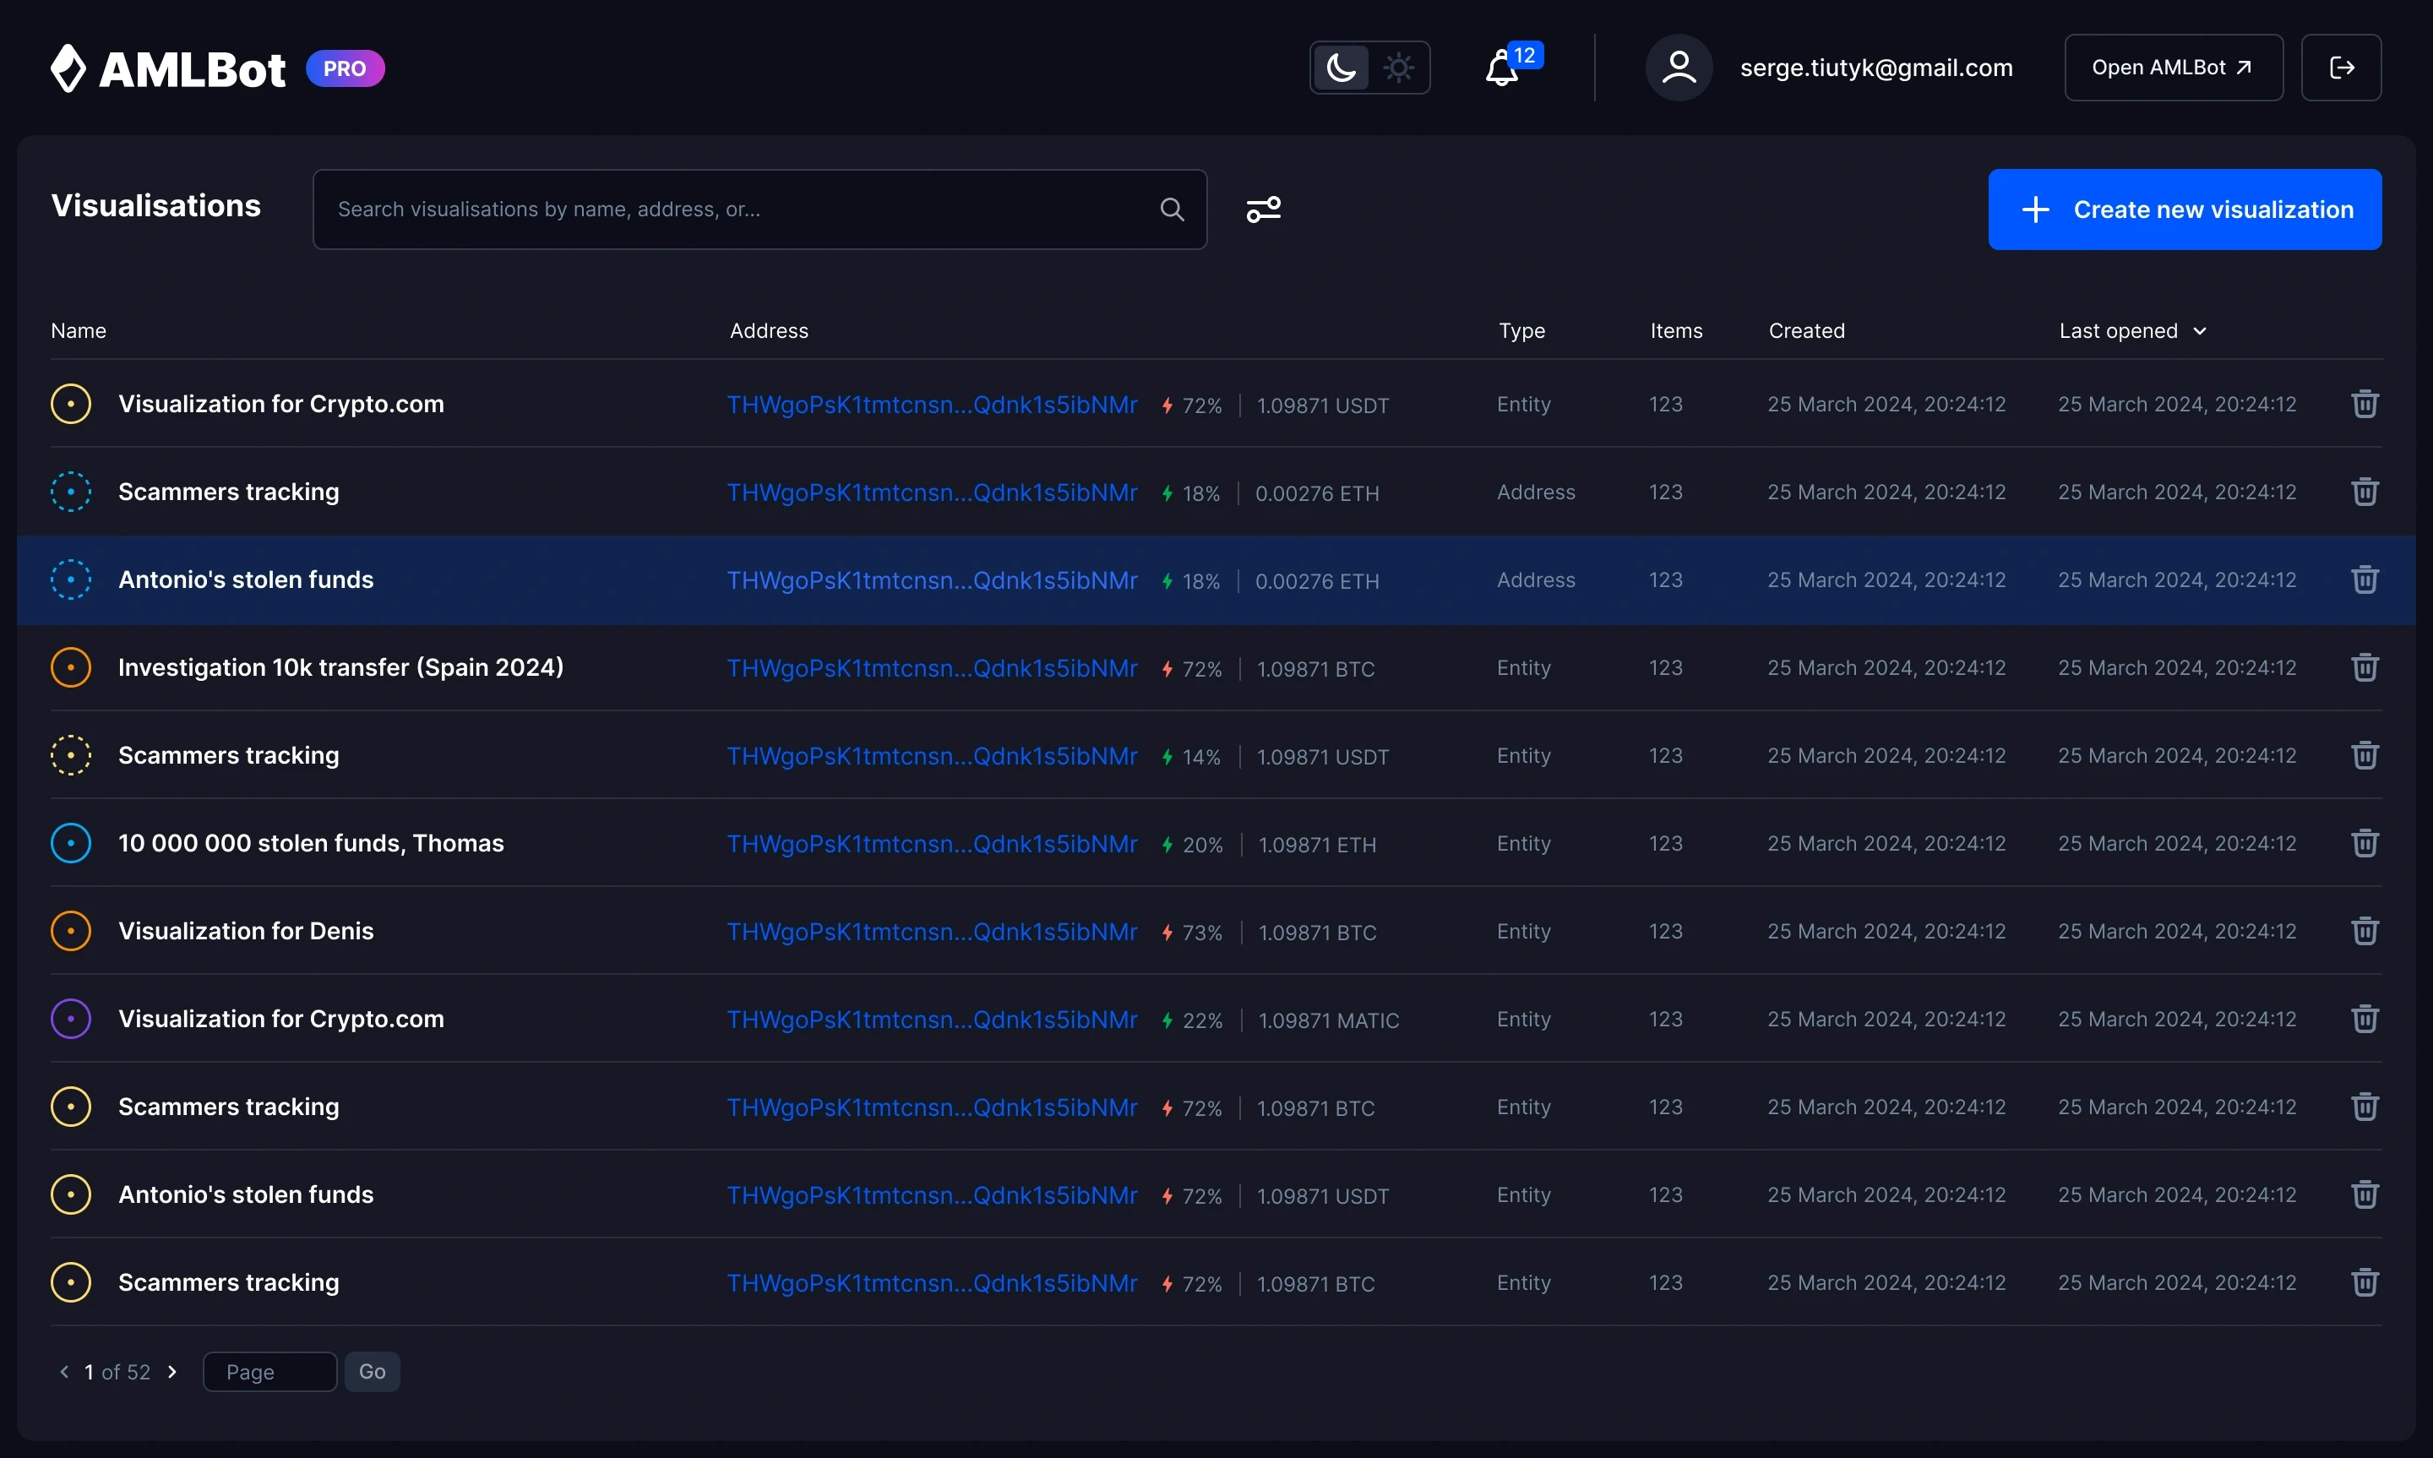Click the Created column header
Image resolution: width=2433 pixels, height=1458 pixels.
[x=1806, y=331]
